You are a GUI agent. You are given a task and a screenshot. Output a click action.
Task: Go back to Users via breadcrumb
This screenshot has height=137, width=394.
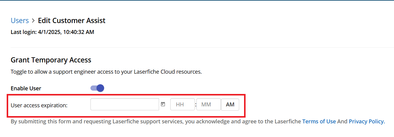tap(20, 21)
